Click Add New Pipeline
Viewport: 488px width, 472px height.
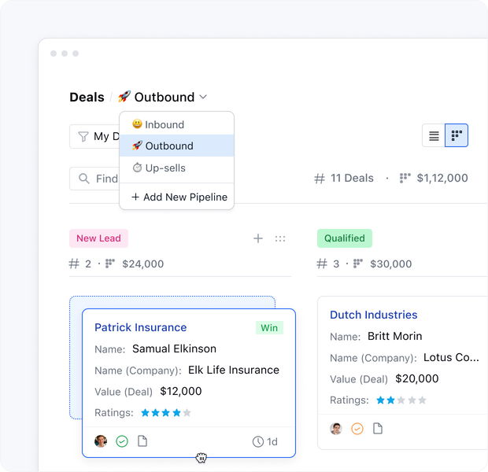pos(179,197)
